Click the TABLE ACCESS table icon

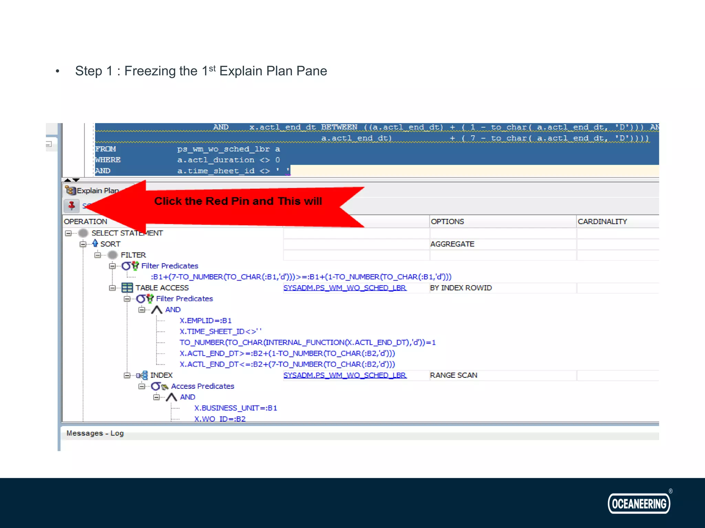127,288
